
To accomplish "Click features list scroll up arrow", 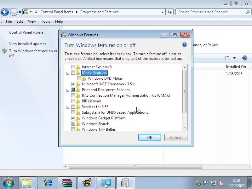I will [185, 67].
